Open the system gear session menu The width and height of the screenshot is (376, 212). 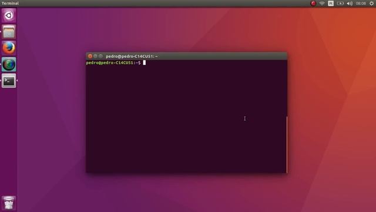click(x=371, y=4)
